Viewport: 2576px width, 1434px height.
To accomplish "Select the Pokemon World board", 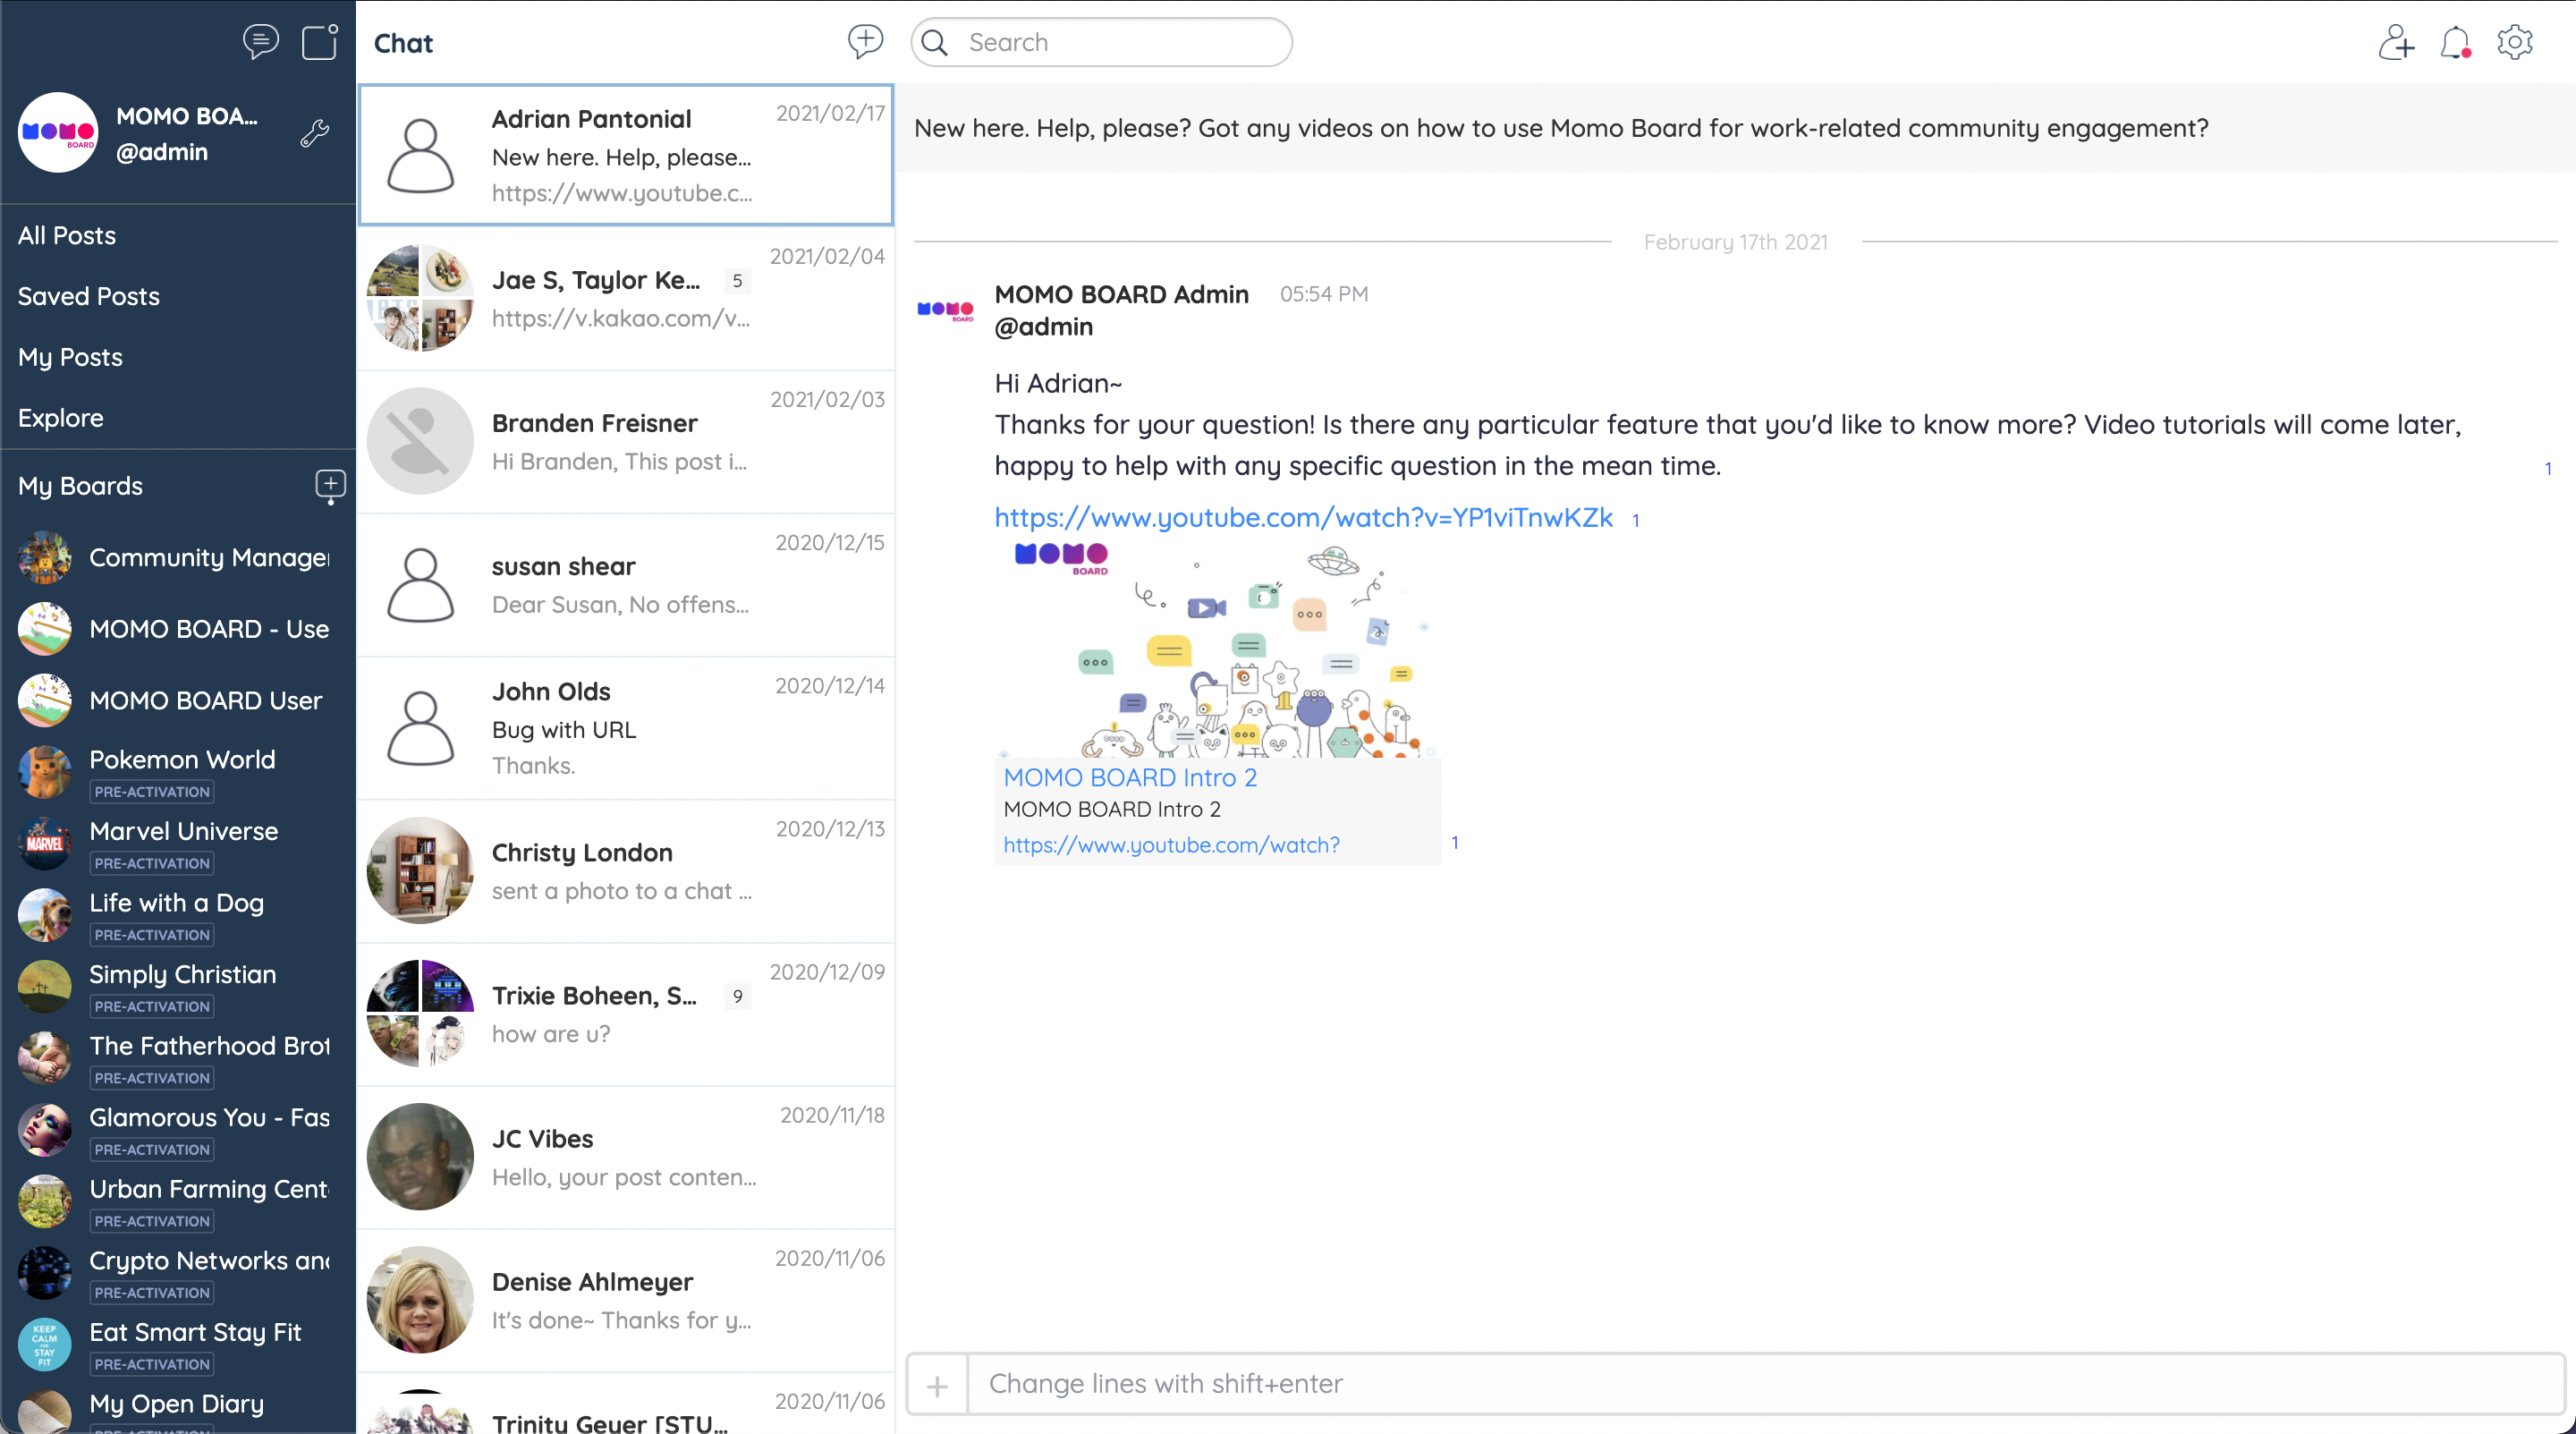I will coord(181,759).
